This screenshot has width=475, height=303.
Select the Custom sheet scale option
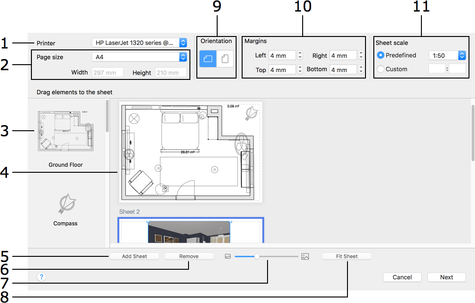381,69
